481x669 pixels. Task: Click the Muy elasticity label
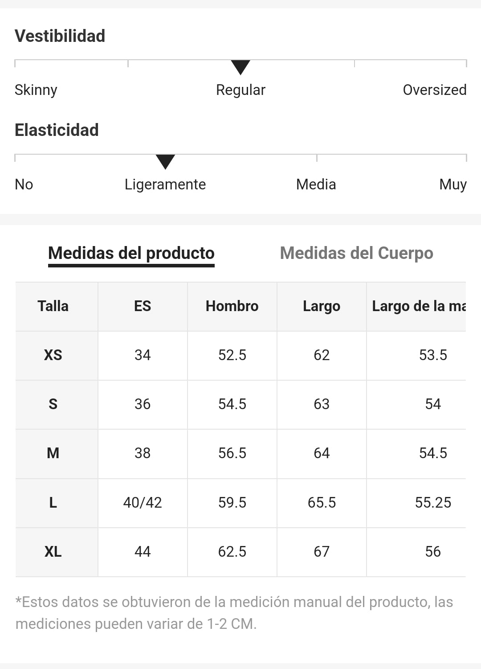tap(452, 185)
